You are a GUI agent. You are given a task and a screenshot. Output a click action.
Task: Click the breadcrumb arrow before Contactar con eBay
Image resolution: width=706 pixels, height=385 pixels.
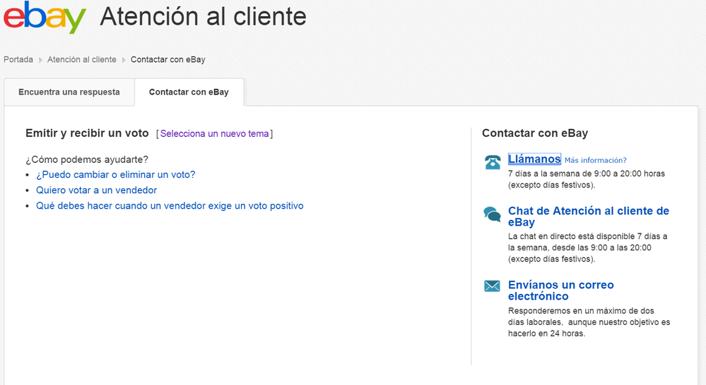[x=124, y=60]
